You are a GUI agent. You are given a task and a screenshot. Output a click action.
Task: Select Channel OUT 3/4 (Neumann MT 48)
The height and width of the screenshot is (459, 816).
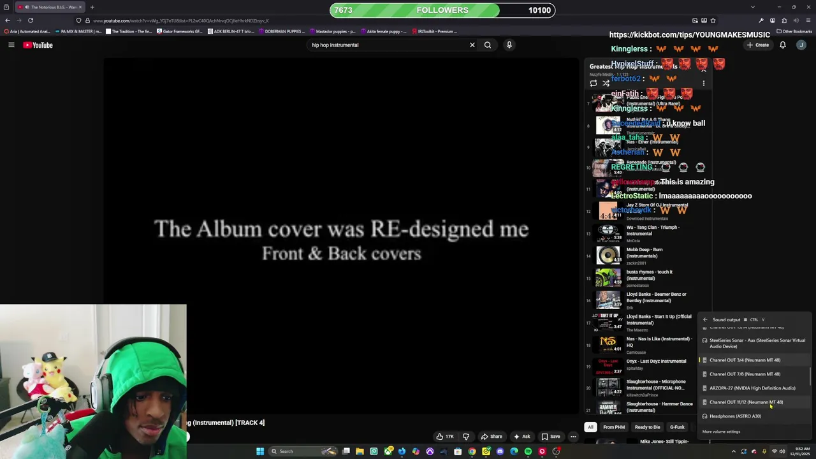754,360
